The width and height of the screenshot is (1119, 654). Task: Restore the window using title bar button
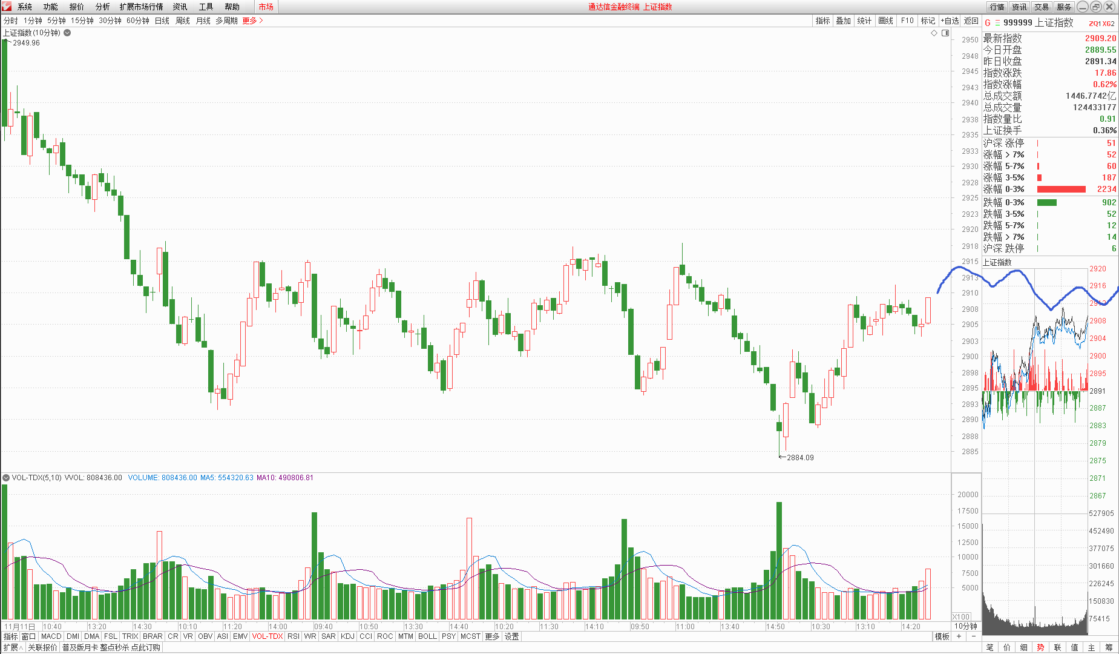(x=1096, y=7)
